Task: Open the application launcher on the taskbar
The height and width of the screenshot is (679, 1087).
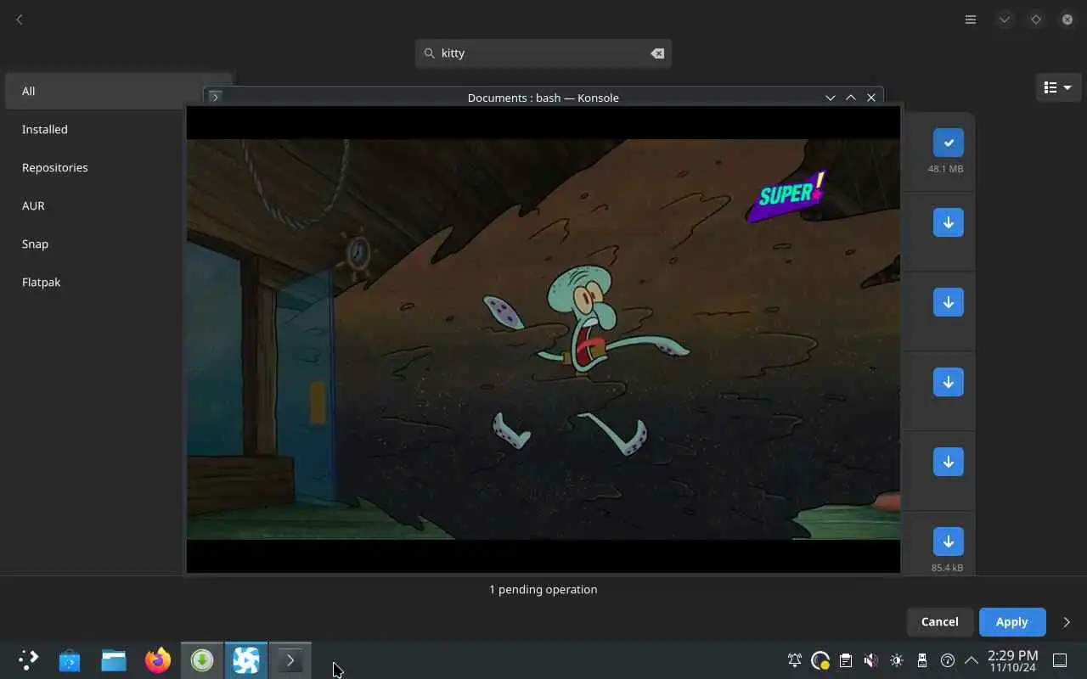Action: tap(28, 659)
